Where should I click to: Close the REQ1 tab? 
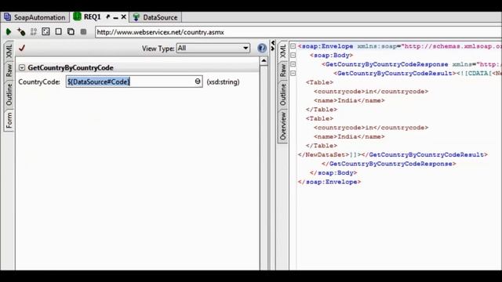click(x=124, y=17)
